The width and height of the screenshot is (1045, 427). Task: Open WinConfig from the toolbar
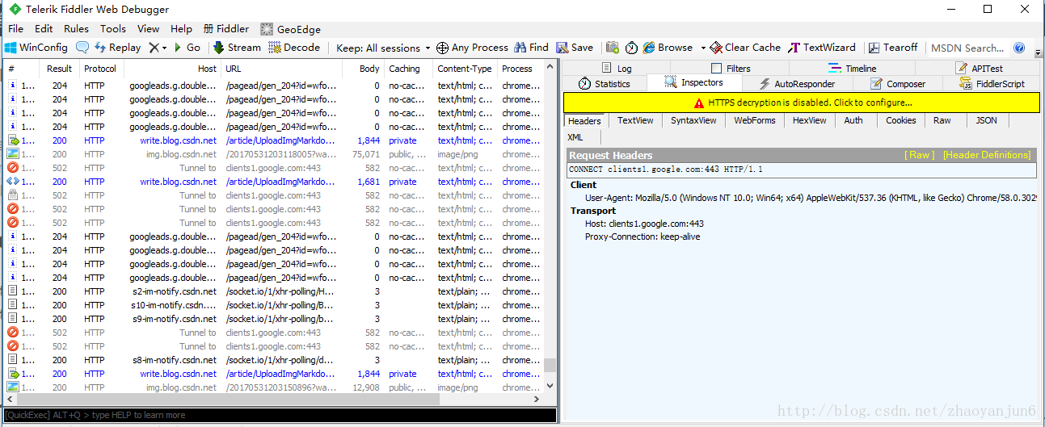click(37, 48)
